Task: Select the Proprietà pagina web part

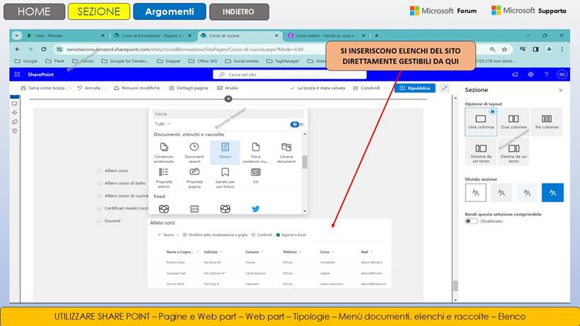Action: [x=194, y=177]
